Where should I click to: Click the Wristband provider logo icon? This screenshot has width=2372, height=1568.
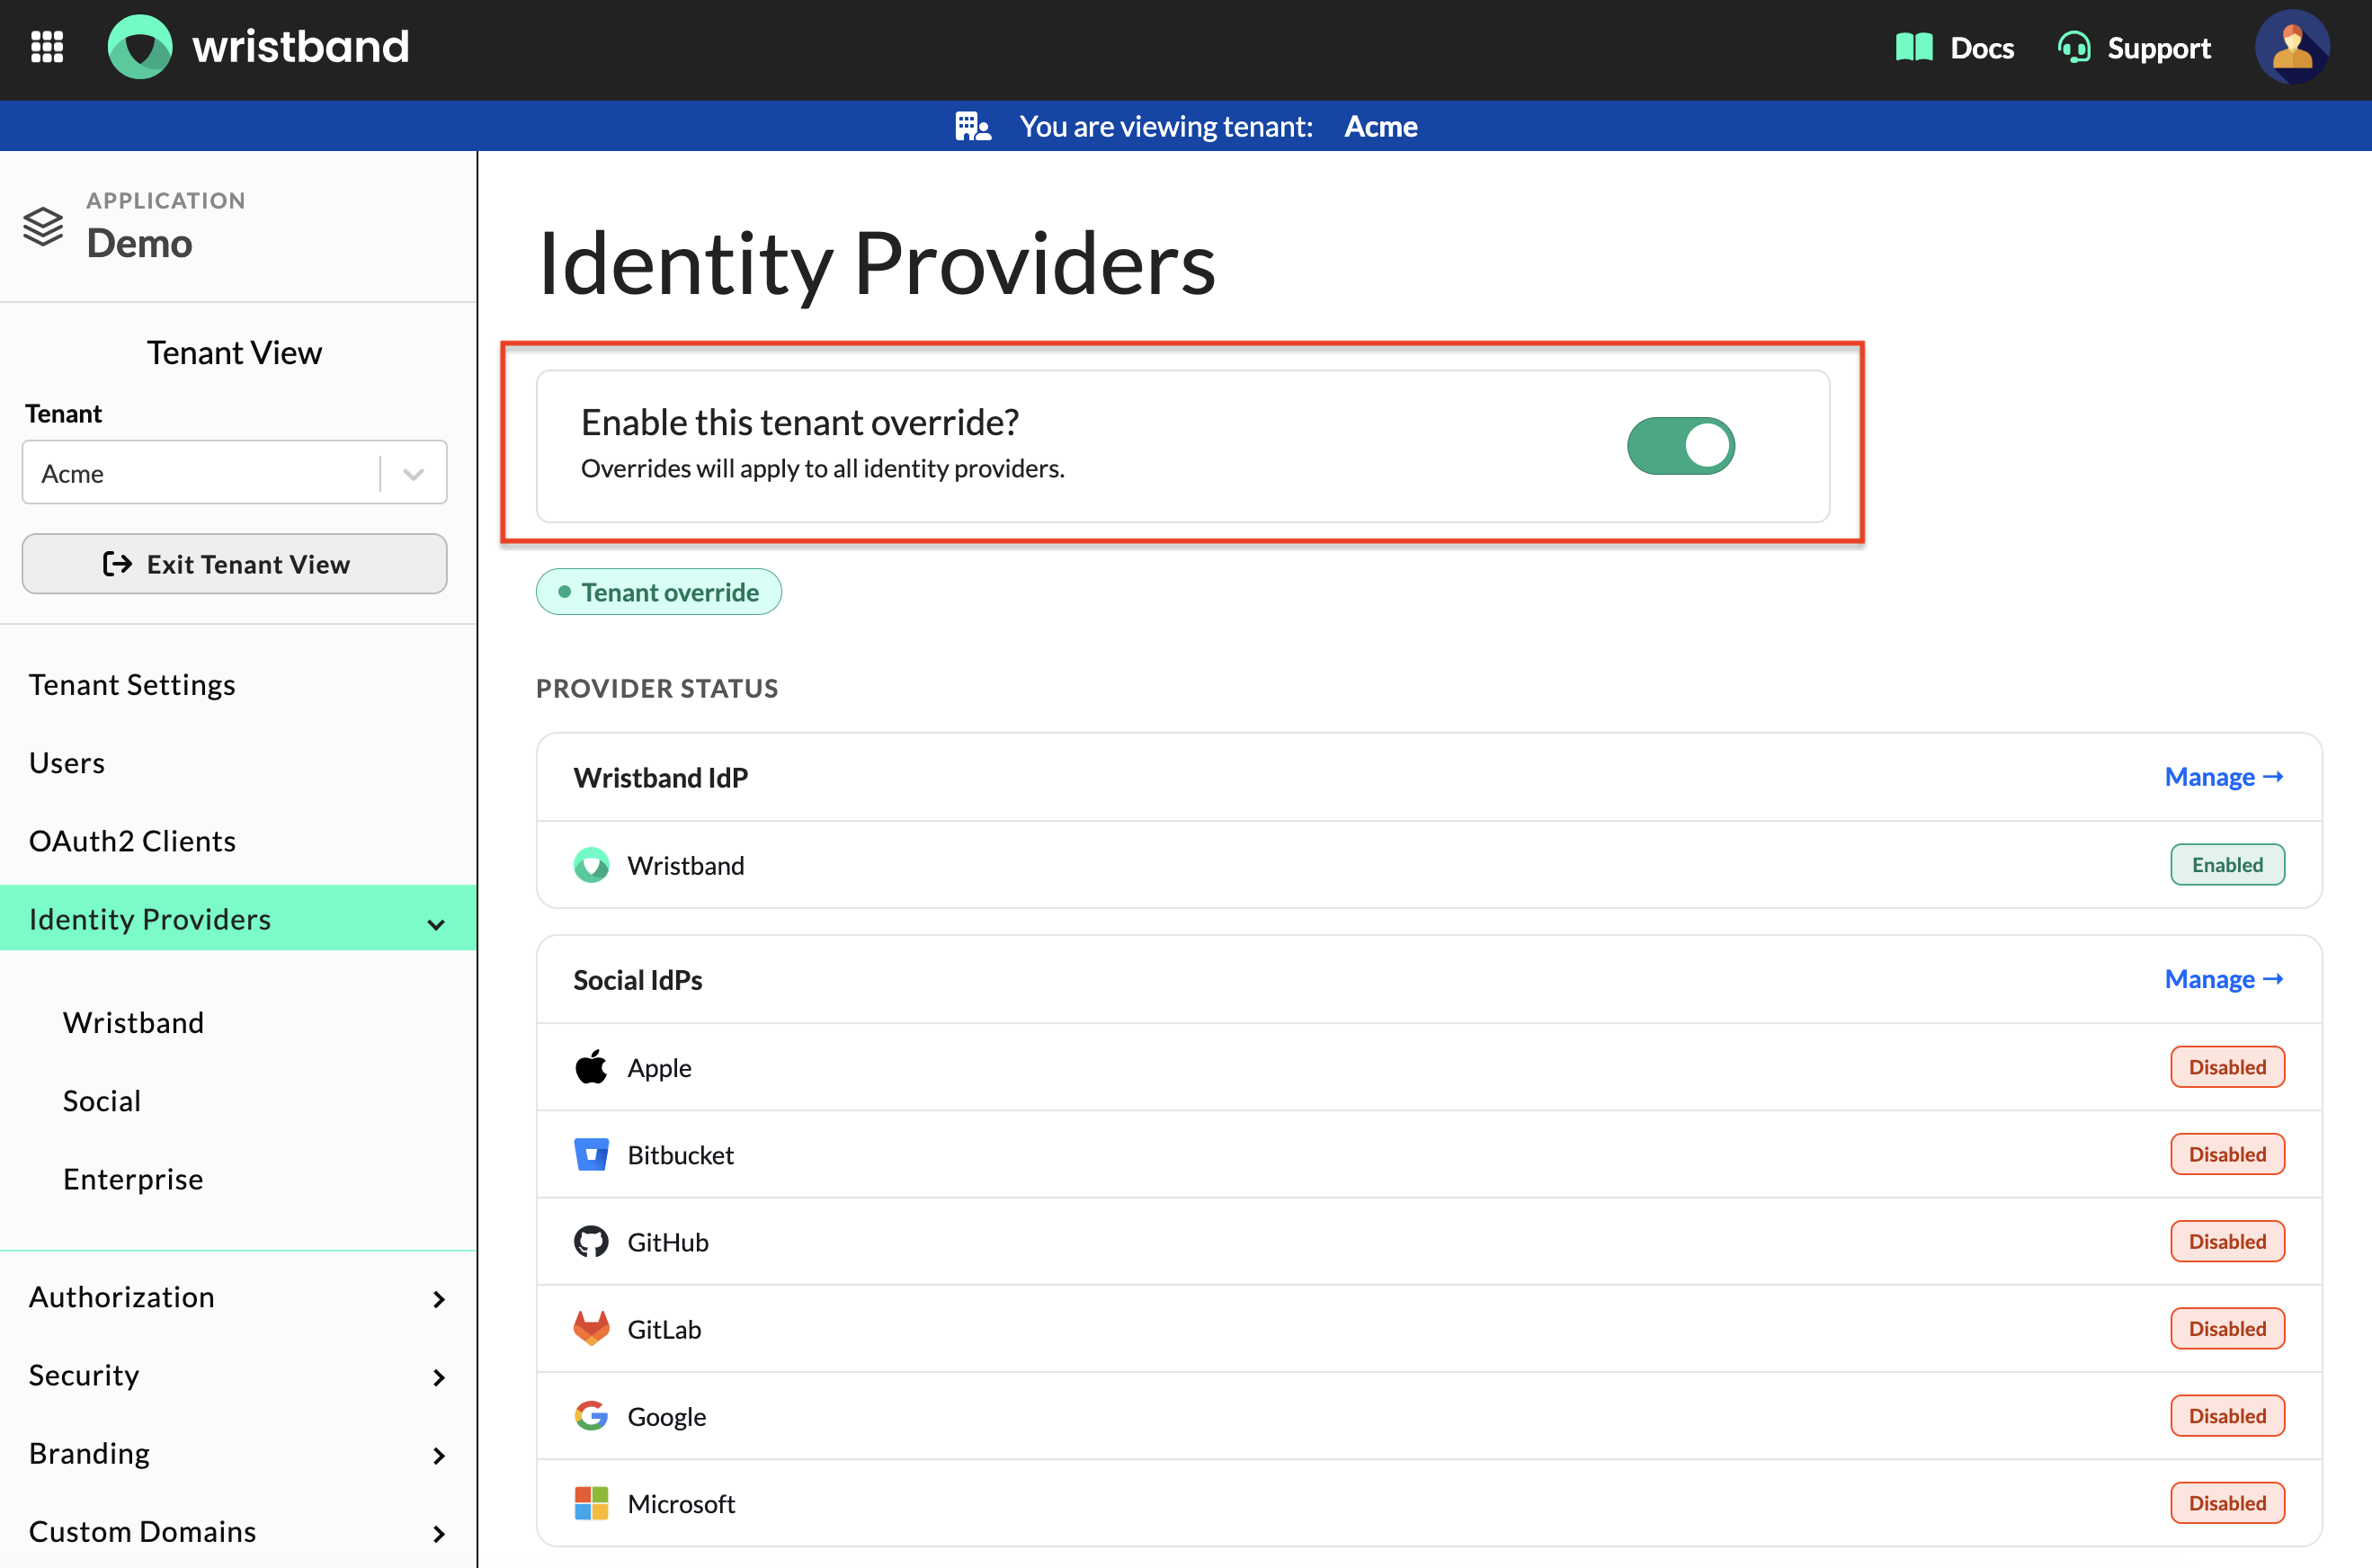tap(591, 865)
